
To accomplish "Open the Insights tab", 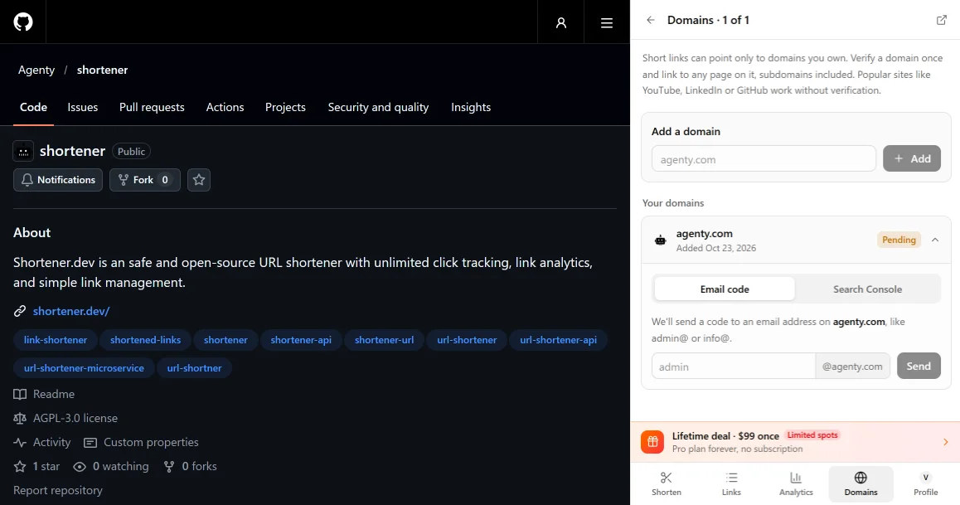I will (471, 107).
